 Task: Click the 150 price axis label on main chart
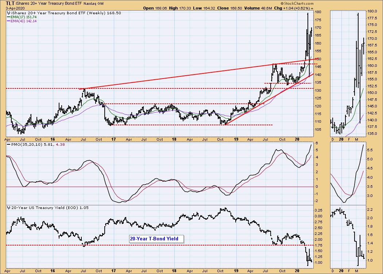coord(318,59)
